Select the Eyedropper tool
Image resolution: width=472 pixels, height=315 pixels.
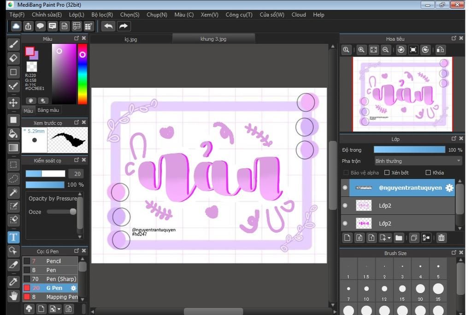13,282
